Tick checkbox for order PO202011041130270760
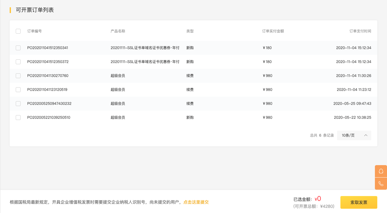This screenshot has width=387, height=213. click(x=18, y=76)
